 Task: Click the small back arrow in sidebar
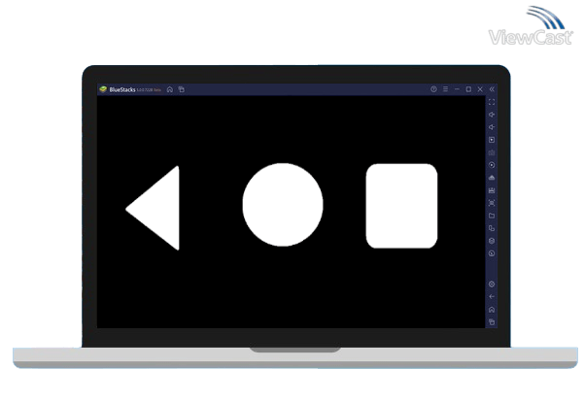coord(492,297)
